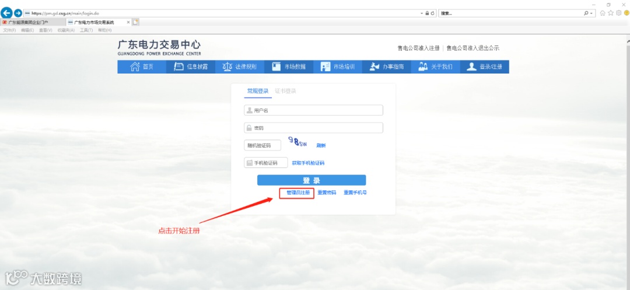Open a new tab with the blank tab button
This screenshot has height=290, width=630.
[135, 22]
